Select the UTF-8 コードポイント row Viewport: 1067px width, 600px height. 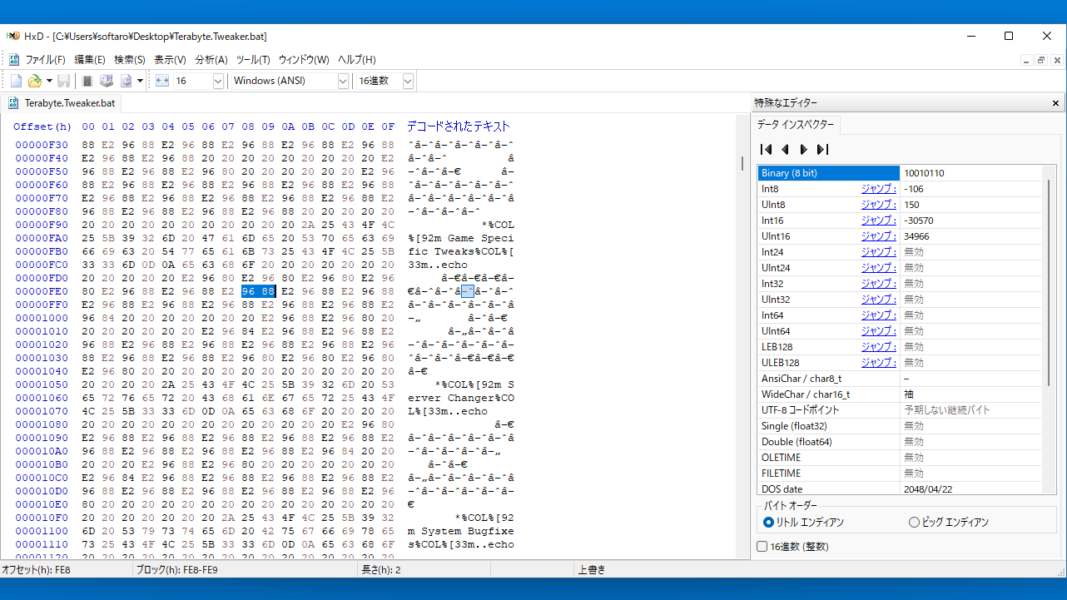click(x=899, y=410)
